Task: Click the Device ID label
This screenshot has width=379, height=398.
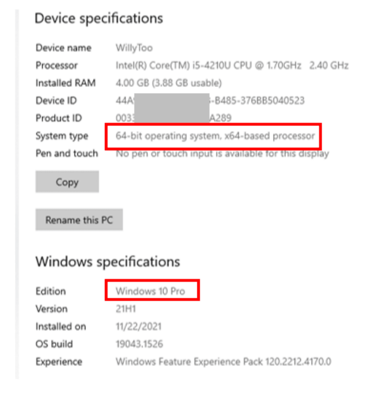Action: [56, 101]
